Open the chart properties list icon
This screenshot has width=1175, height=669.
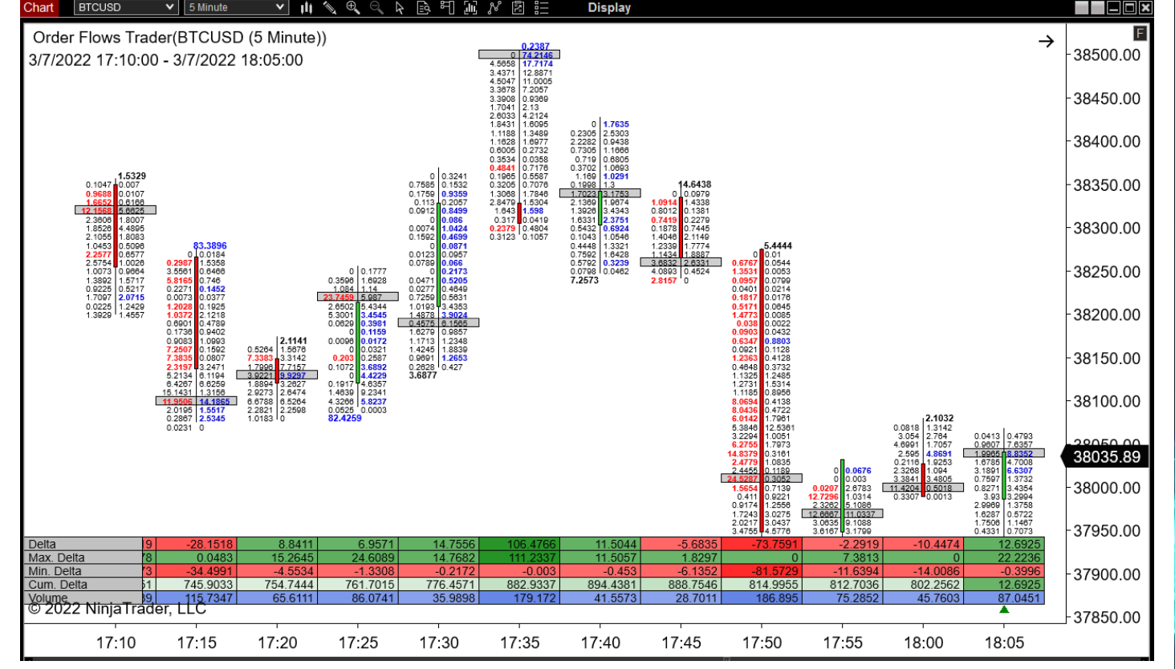coord(542,8)
